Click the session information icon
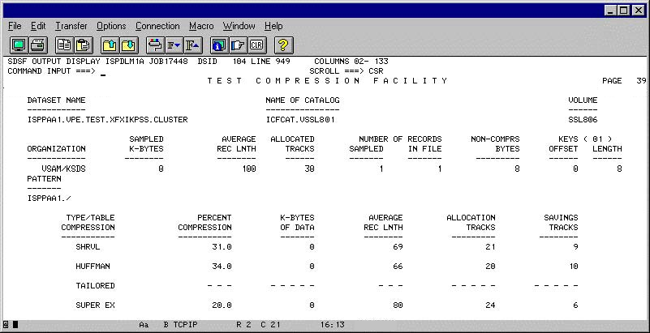 coord(219,45)
